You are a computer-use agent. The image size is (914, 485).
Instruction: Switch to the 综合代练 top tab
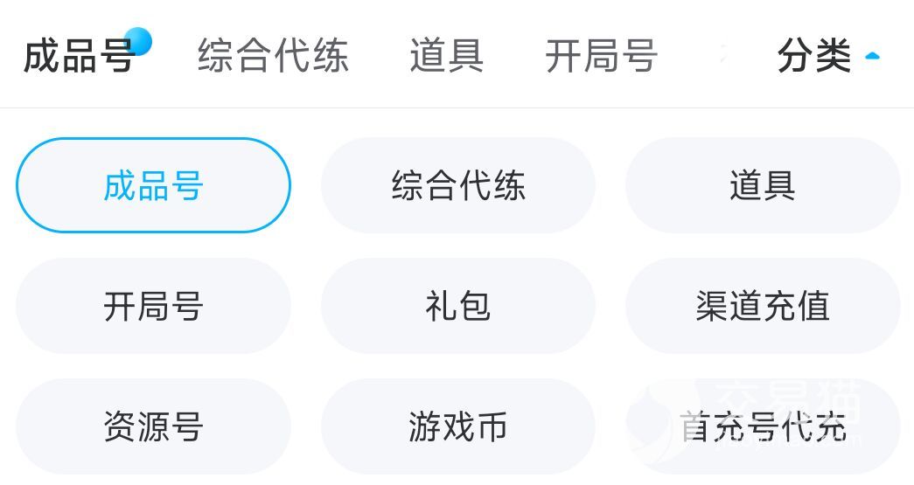273,57
